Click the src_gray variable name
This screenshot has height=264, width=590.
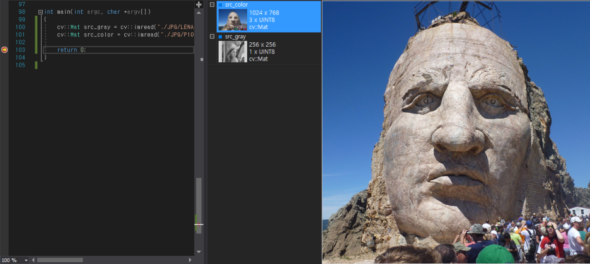tap(235, 37)
